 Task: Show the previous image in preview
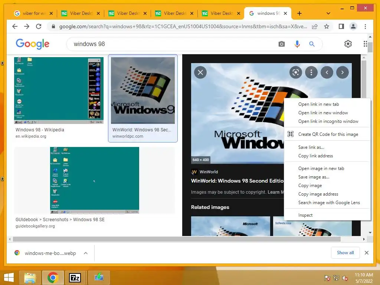[327, 72]
